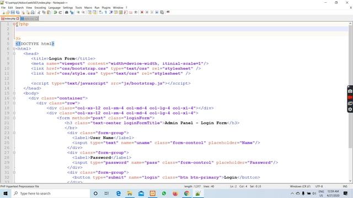This screenshot has height=198, width=353.
Task: Click the Save All toolbar icon
Action: tap(18, 12)
